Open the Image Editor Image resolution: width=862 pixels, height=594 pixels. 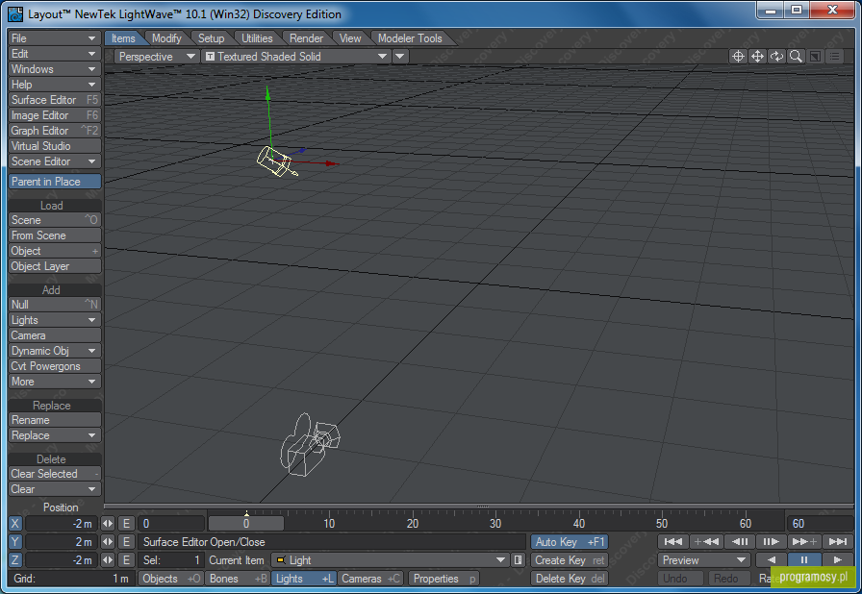tap(55, 114)
